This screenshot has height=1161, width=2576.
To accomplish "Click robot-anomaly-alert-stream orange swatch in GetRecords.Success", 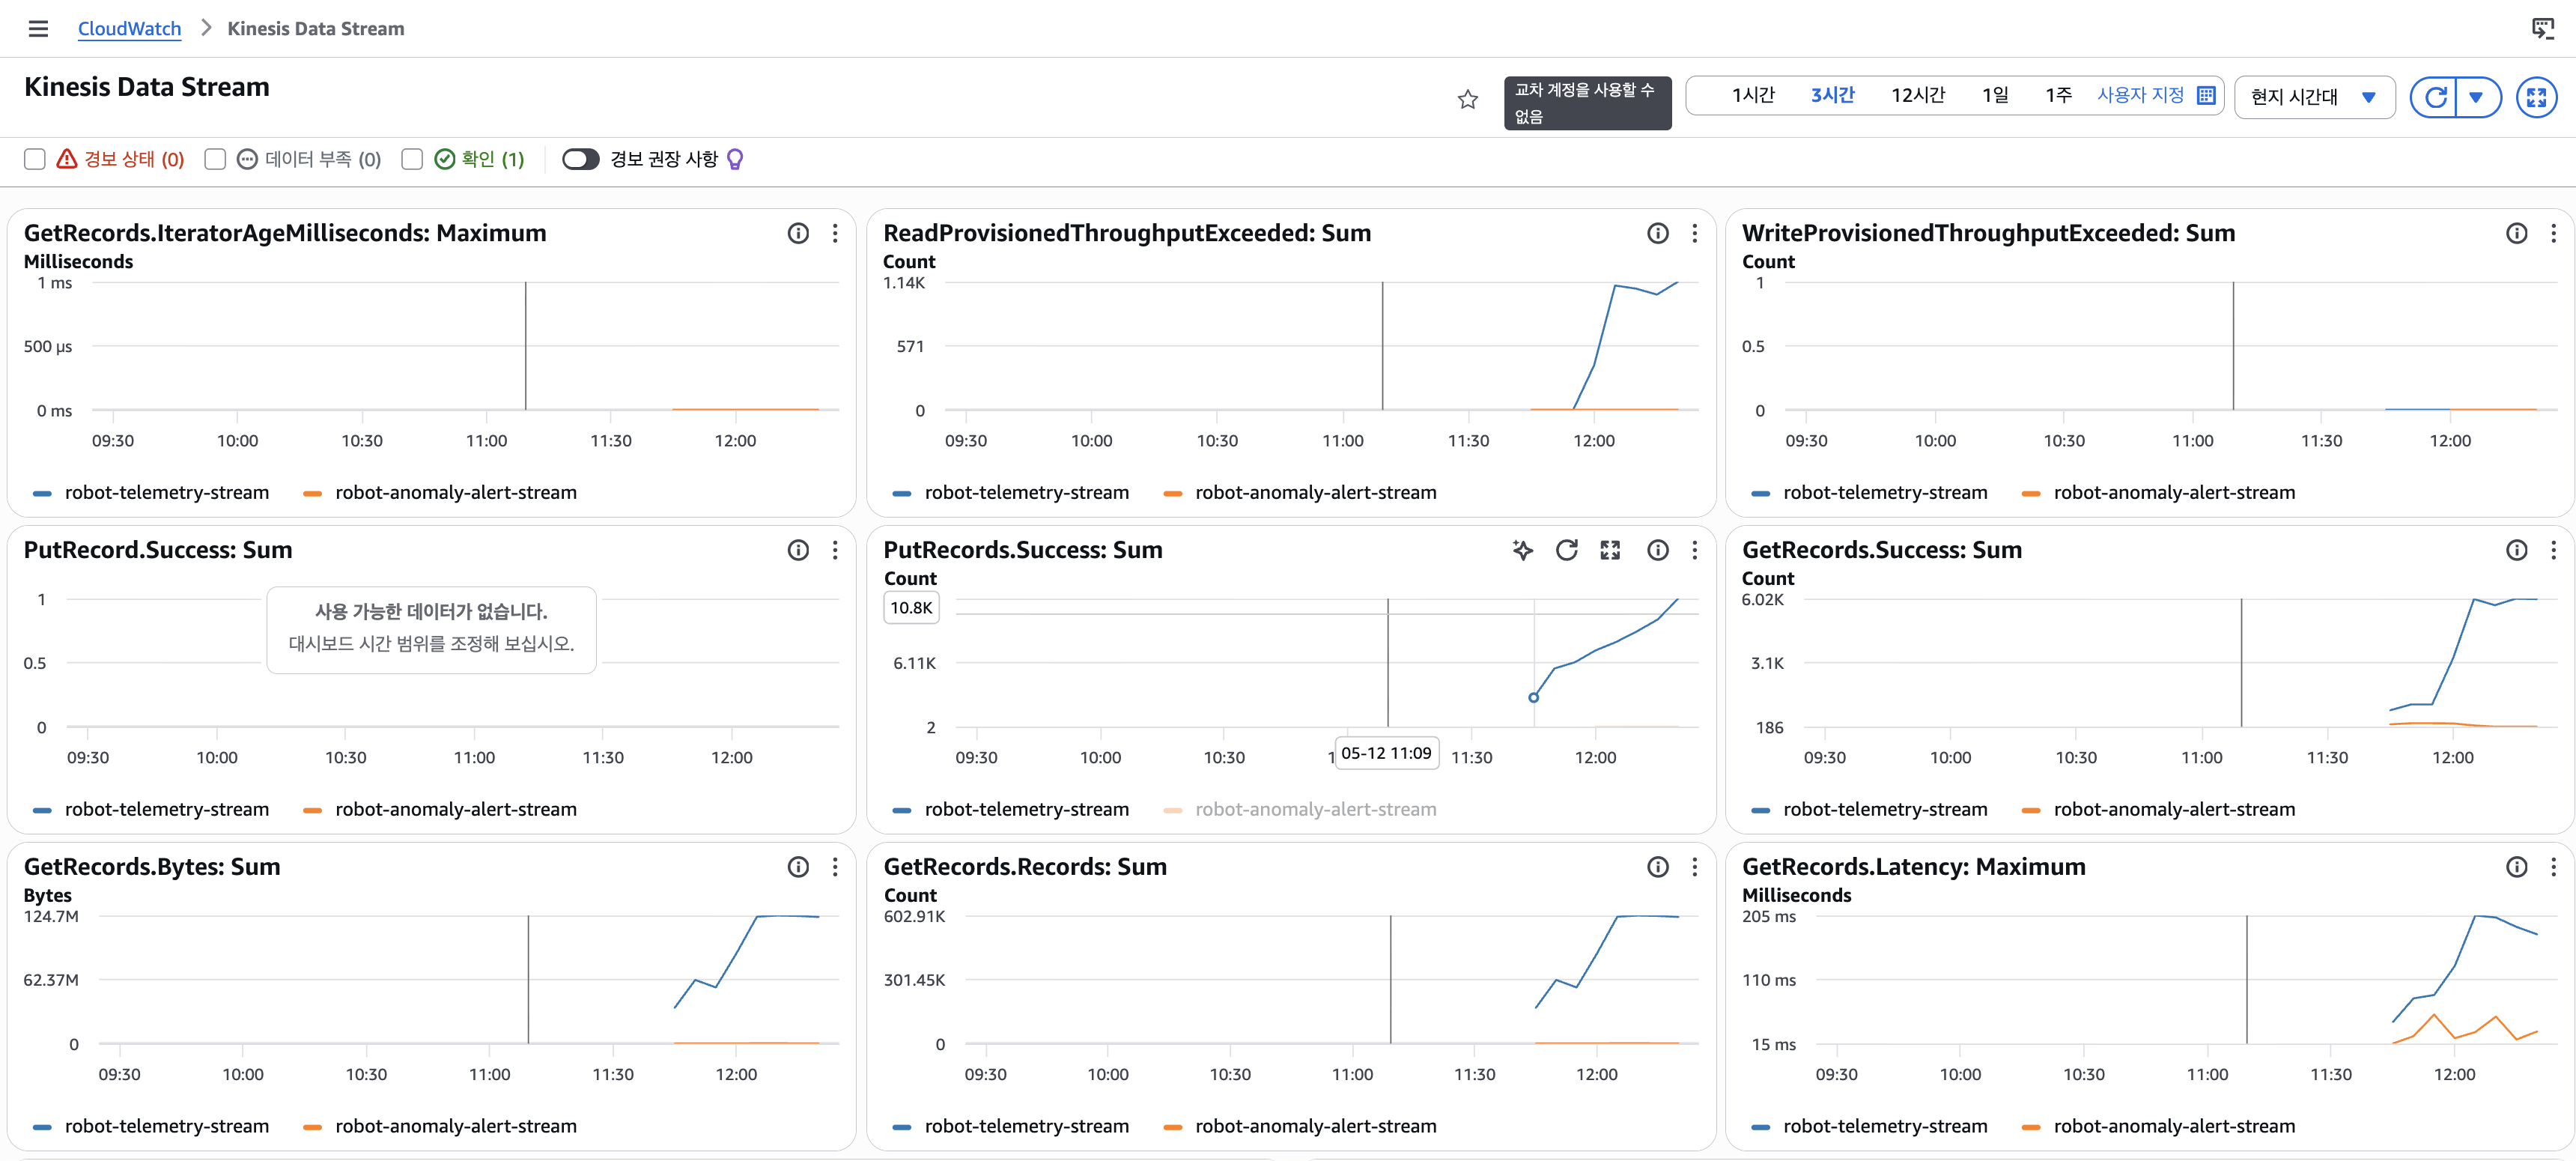I will [x=2031, y=811].
